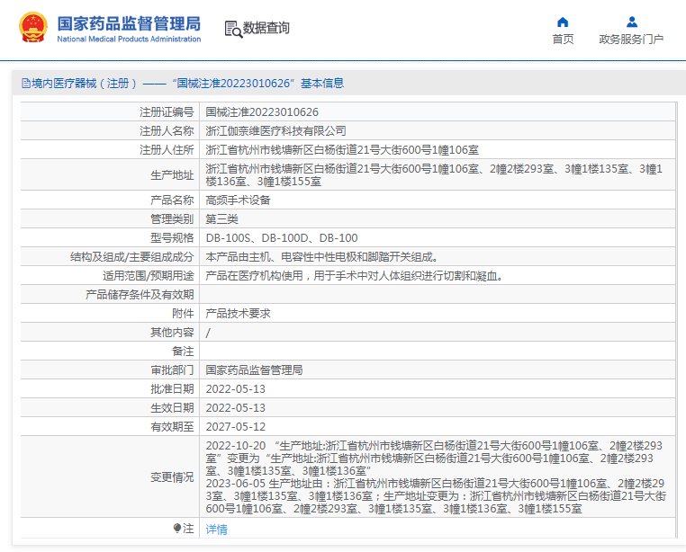Click the 产品技术要求 attachment value
Image resolution: width=686 pixels, height=552 pixels.
point(238,314)
